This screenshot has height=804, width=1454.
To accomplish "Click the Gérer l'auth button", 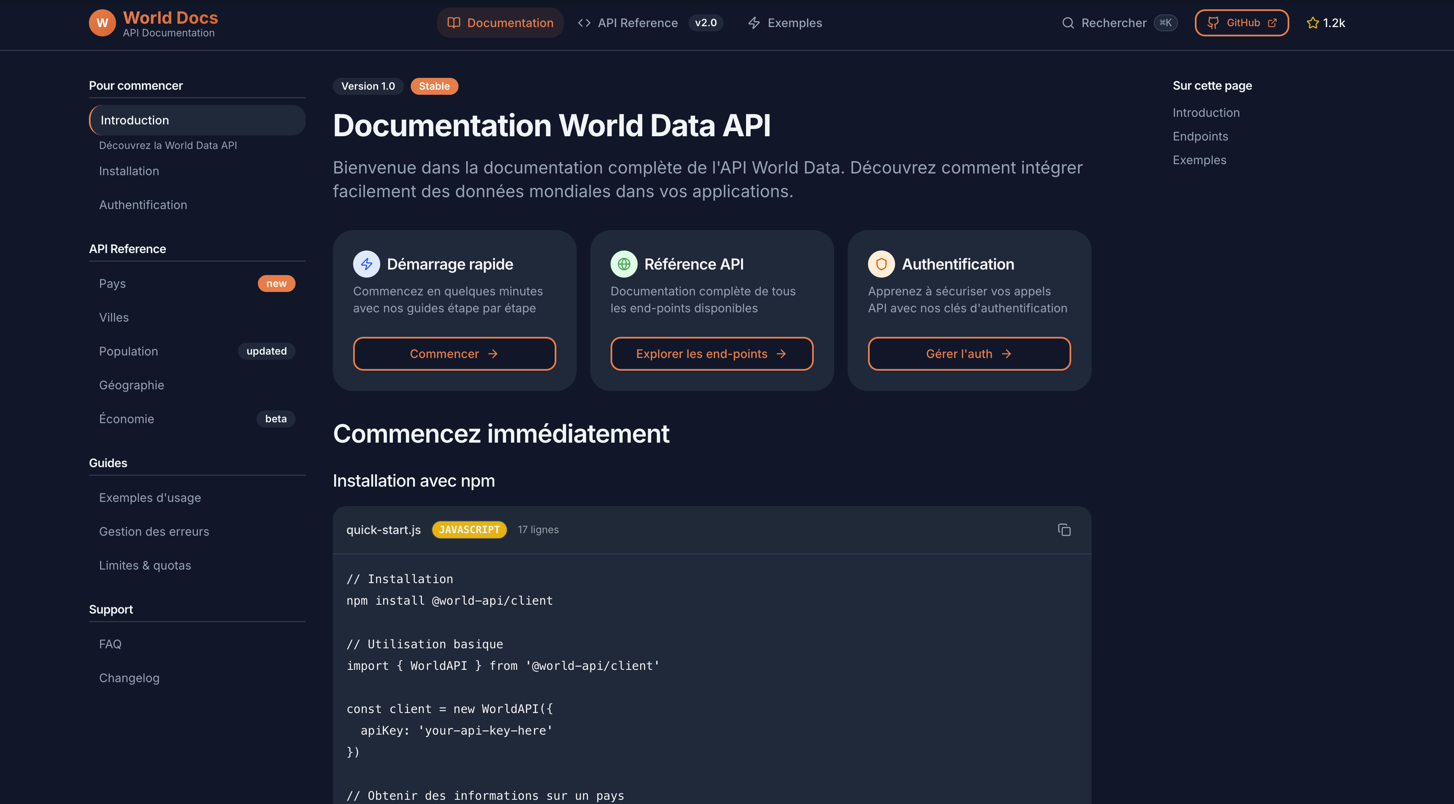I will click(x=969, y=354).
